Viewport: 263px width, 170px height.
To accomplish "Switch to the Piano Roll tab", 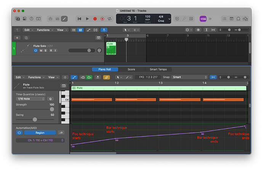I will click(x=105, y=69).
